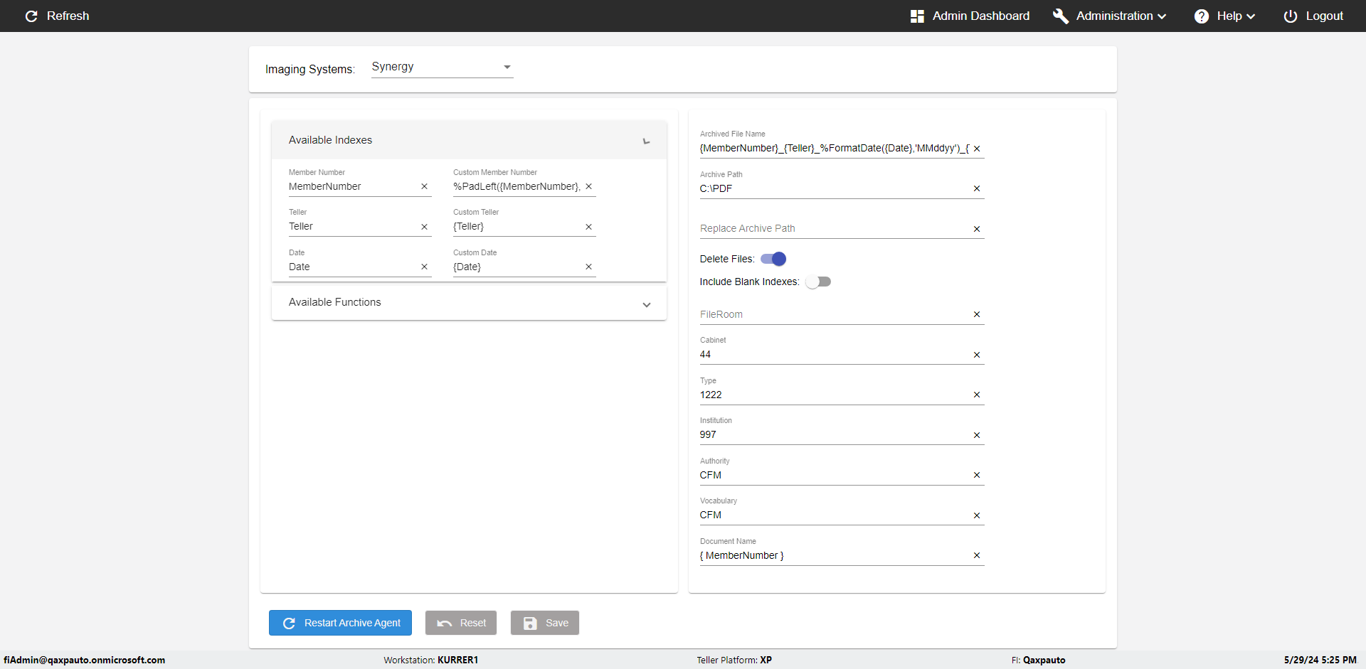Clear the Document Name field

977,555
